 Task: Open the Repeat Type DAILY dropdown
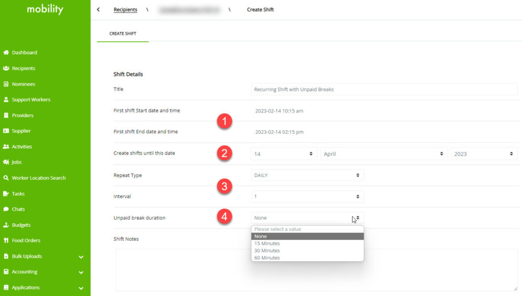307,175
